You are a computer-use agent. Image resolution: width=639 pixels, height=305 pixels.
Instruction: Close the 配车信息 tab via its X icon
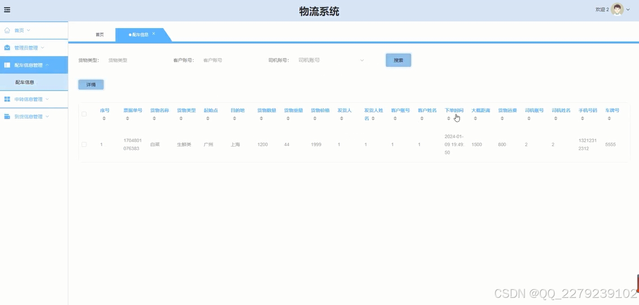[x=153, y=33]
